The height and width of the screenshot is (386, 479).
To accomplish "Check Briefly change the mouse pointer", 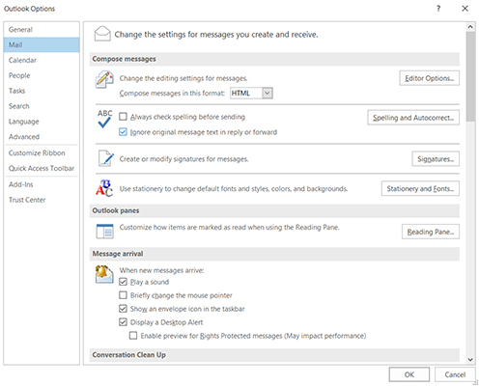I will click(123, 295).
